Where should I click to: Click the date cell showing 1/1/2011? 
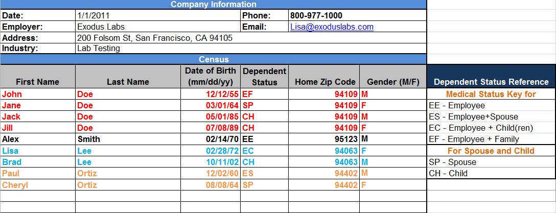coord(157,16)
